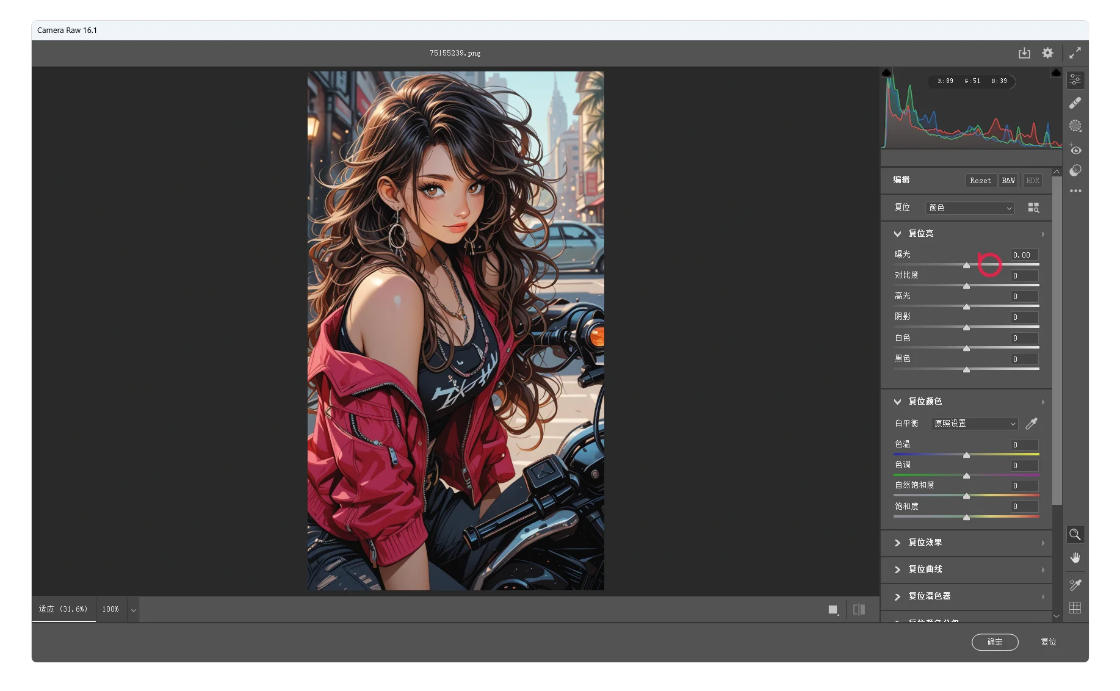
Task: Pick the white balance eyedropper tool
Action: [x=1031, y=424]
